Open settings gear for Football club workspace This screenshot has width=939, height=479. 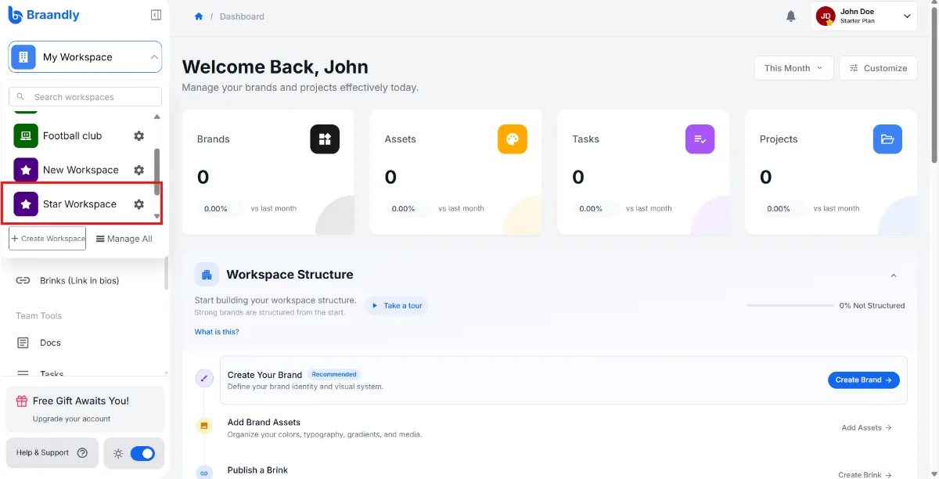[x=139, y=135]
